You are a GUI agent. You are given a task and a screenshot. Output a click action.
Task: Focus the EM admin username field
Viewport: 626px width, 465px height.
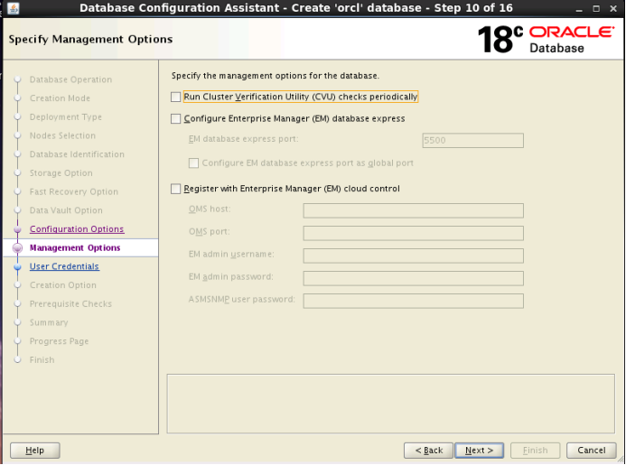(413, 256)
